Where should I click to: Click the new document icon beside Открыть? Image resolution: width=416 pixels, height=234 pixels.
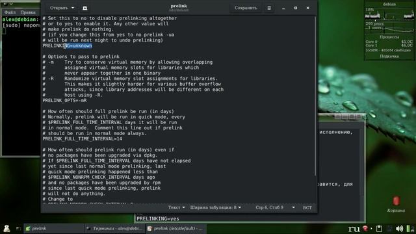85,8
